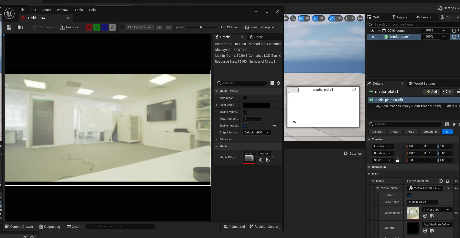Pick the Clear Color swatch
The image size is (460, 238).
pos(256,105)
